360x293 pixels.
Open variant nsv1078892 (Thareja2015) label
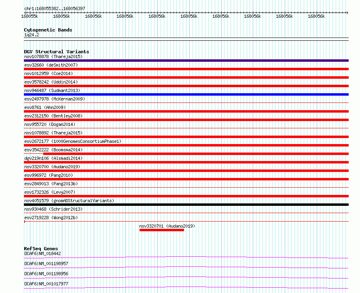coord(53,133)
